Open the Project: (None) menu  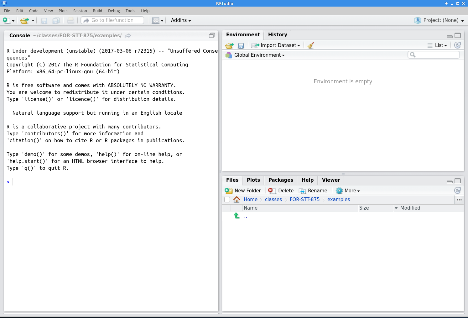click(x=439, y=20)
